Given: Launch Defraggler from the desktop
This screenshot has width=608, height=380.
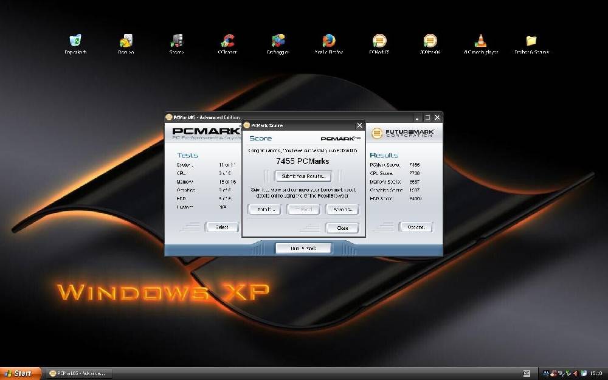Looking at the screenshot, I should tap(278, 44).
